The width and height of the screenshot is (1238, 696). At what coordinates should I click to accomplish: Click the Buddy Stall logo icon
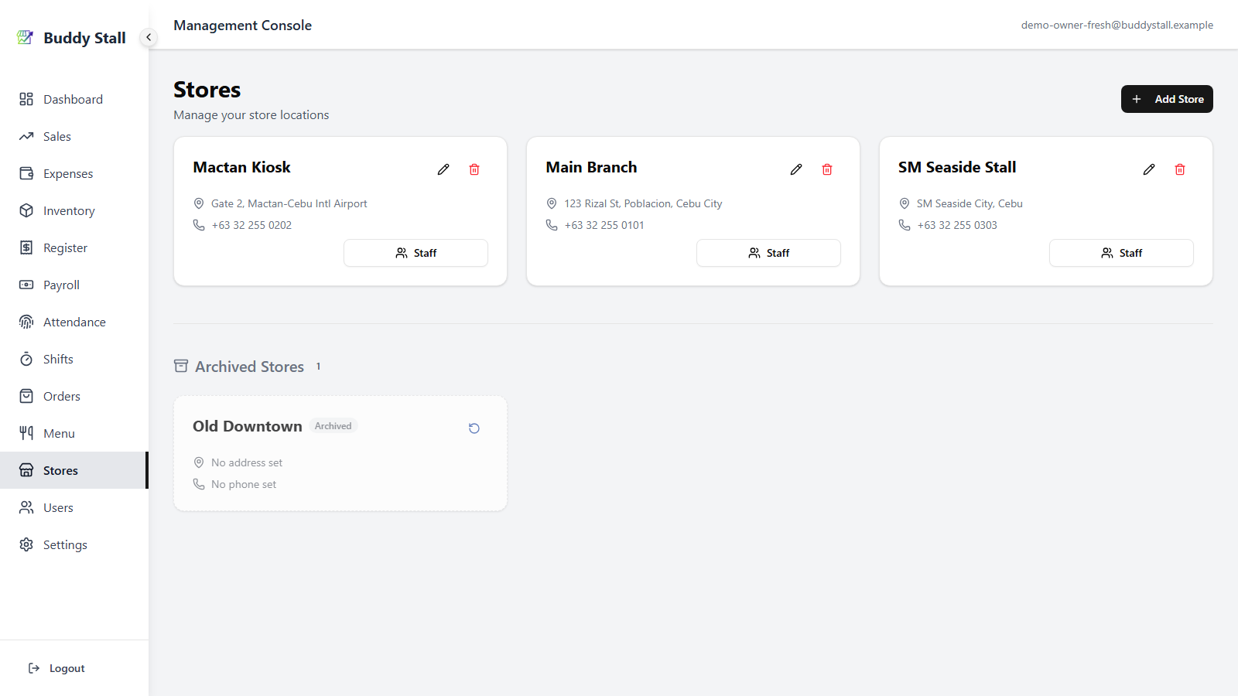26,37
